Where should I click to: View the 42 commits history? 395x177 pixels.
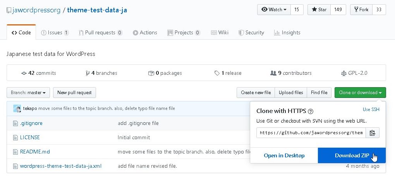coord(39,73)
